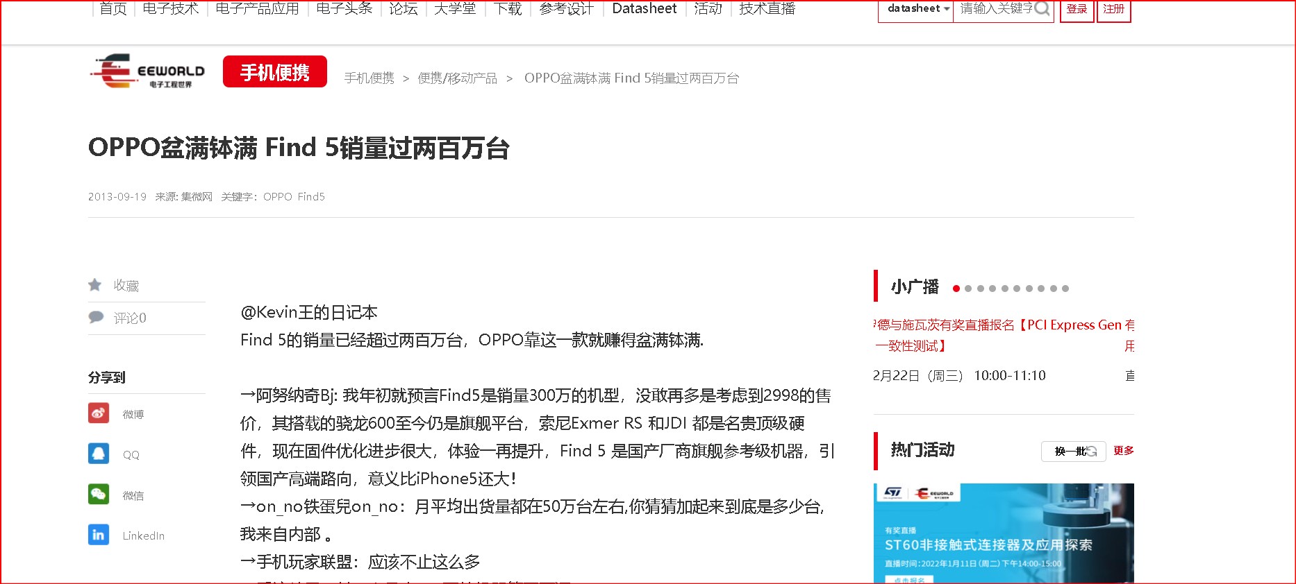Open the 论坛 menu item
1296x584 pixels.
404,9
